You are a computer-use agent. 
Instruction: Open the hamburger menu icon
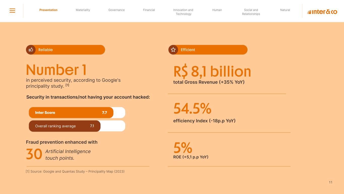(x=12, y=11)
